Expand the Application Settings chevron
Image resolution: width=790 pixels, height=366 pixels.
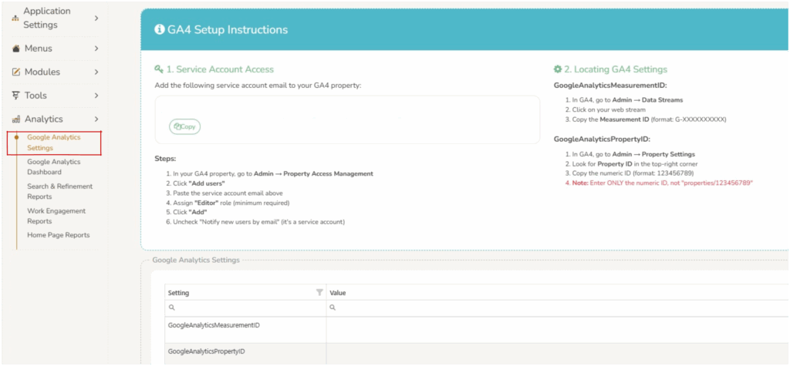point(96,18)
